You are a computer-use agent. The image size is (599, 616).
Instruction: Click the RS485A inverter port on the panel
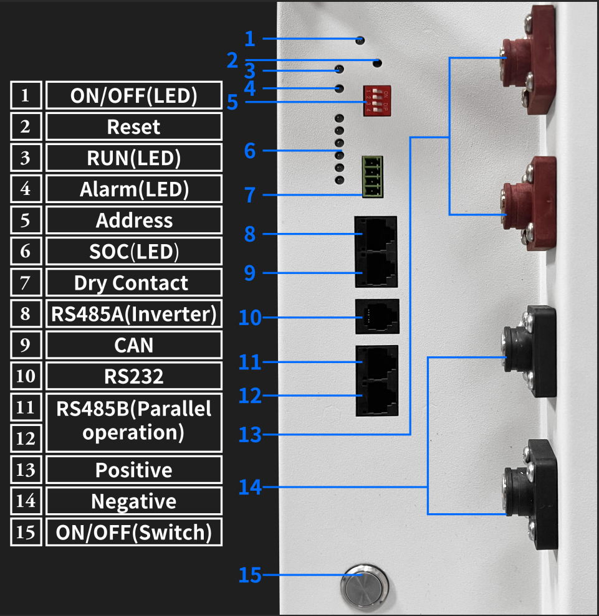point(376,234)
